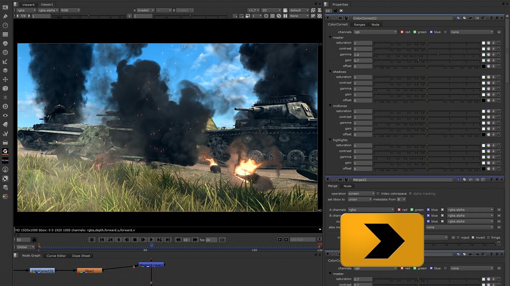Step forward ten frames

195,240
